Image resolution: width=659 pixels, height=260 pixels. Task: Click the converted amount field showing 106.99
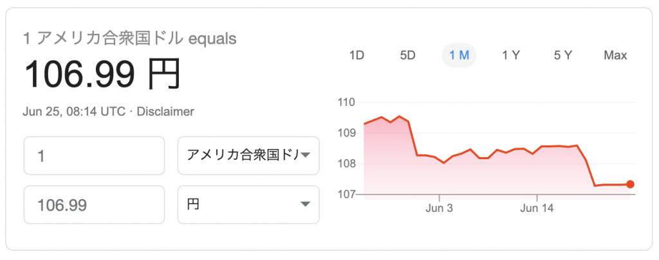pos(94,205)
